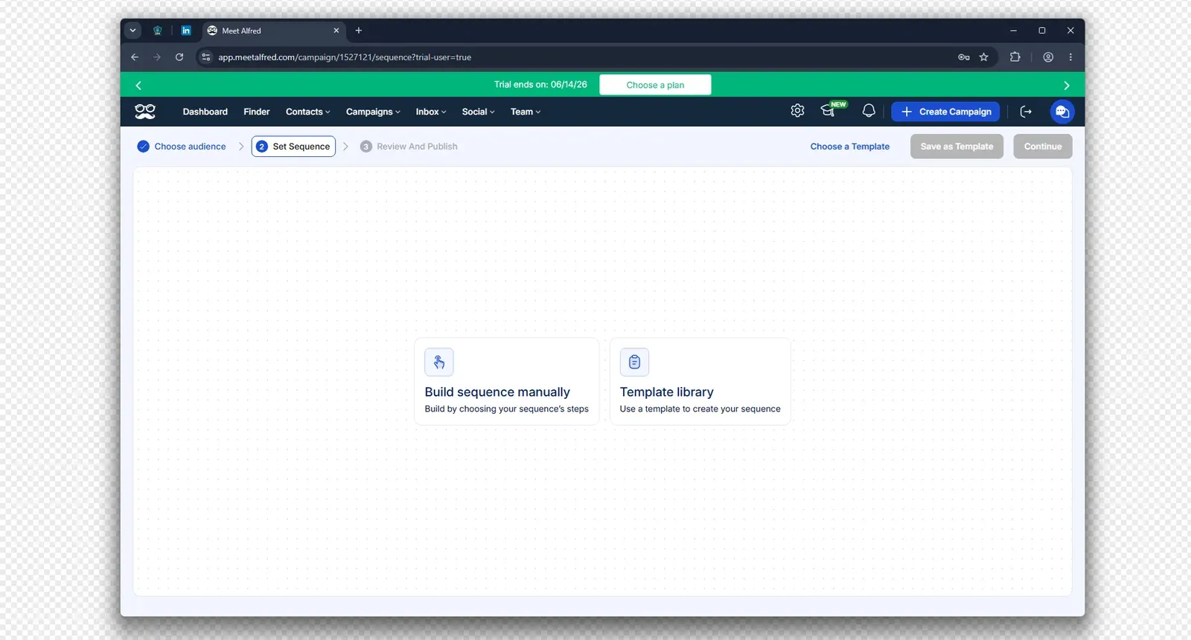Click Choose a plan button
The width and height of the screenshot is (1191, 640).
click(x=655, y=85)
